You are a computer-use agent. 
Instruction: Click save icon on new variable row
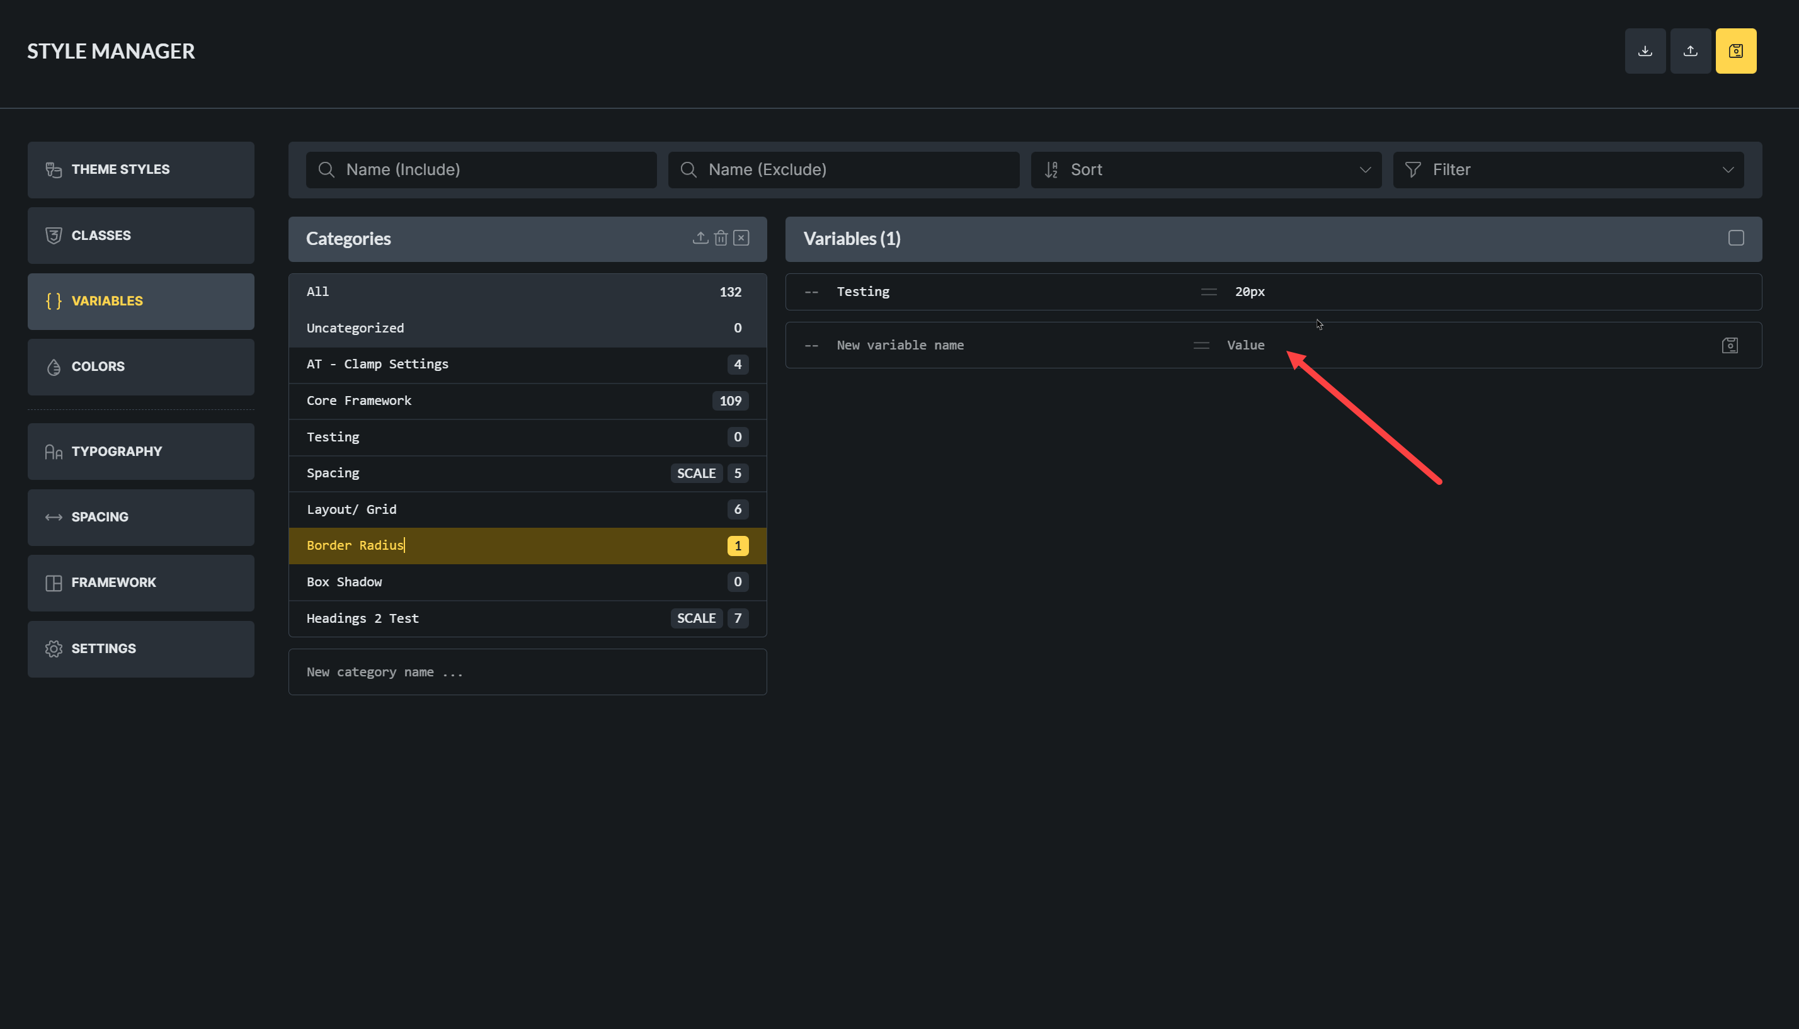[1729, 346]
